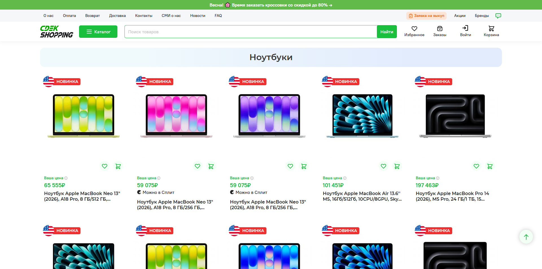This screenshot has height=269, width=542.
Task: Open the FAQ page
Action: pos(218,16)
